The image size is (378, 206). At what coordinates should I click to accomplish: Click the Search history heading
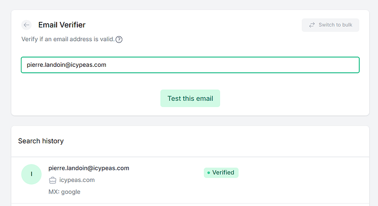[x=41, y=141]
